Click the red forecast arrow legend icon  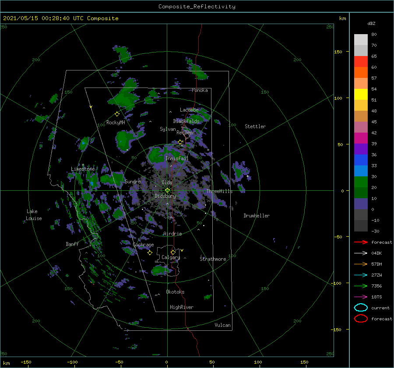point(361,242)
